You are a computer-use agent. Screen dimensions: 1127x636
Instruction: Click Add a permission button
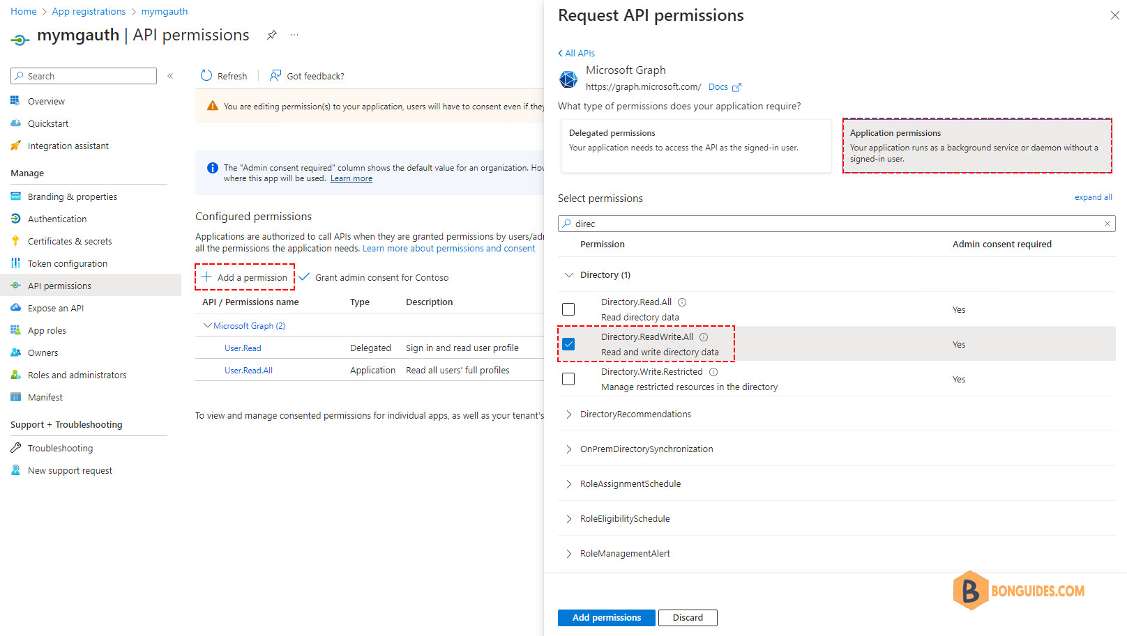pyautogui.click(x=245, y=277)
